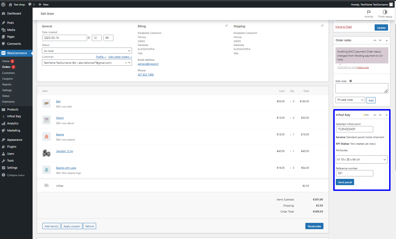
Task: Click Move to Trash link
Action: [x=344, y=27]
